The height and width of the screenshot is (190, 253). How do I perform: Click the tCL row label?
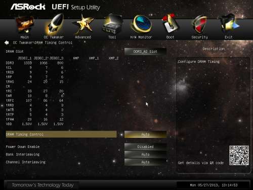tap(9, 68)
